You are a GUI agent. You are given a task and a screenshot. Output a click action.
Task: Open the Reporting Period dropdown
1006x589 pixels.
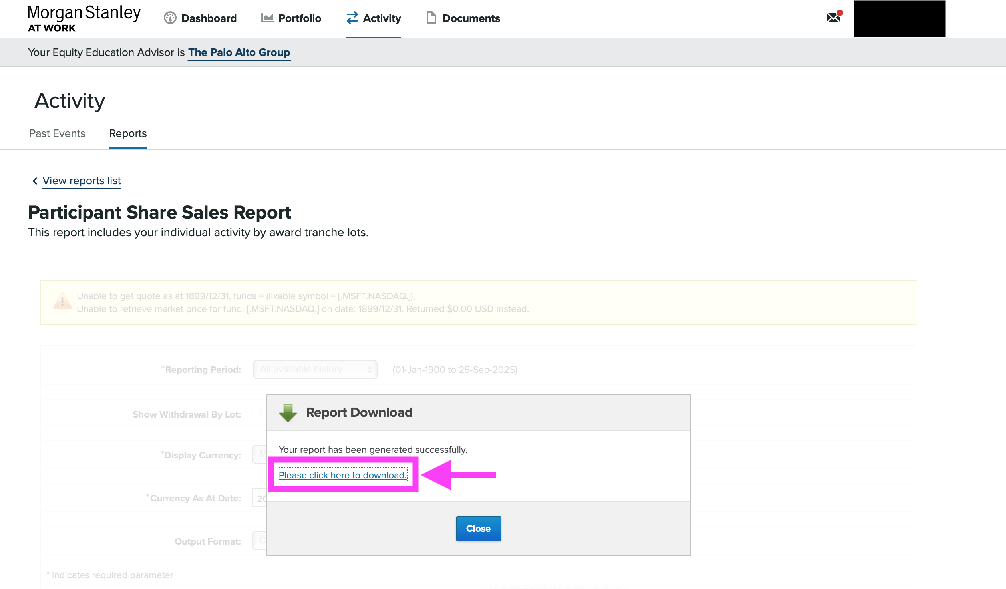(x=315, y=369)
